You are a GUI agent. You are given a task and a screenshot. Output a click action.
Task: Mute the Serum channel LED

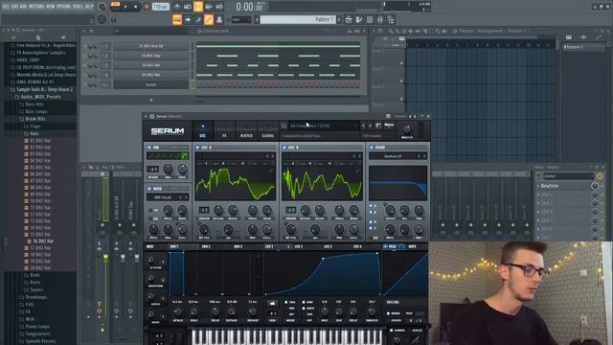coord(85,84)
